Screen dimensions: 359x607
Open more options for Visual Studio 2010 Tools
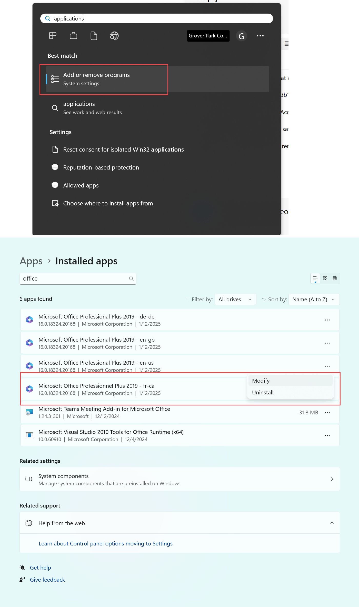[x=327, y=435]
